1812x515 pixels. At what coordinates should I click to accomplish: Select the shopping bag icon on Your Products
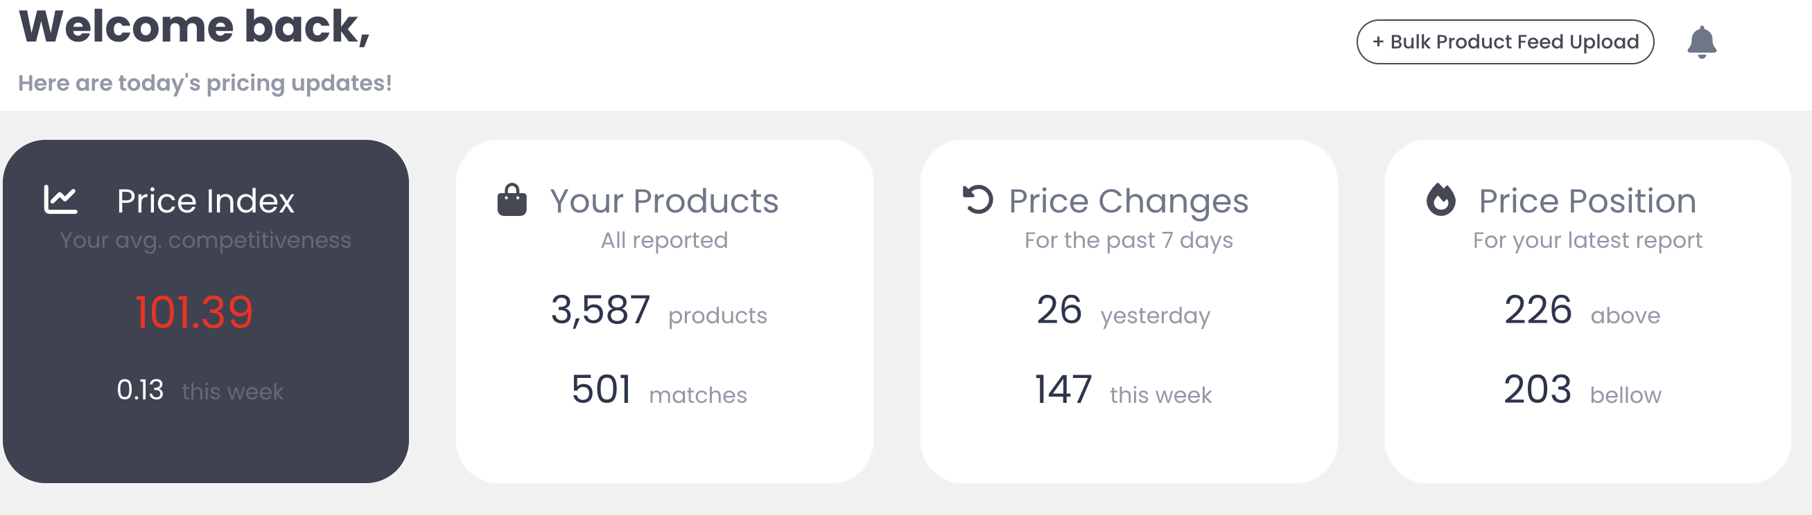512,199
